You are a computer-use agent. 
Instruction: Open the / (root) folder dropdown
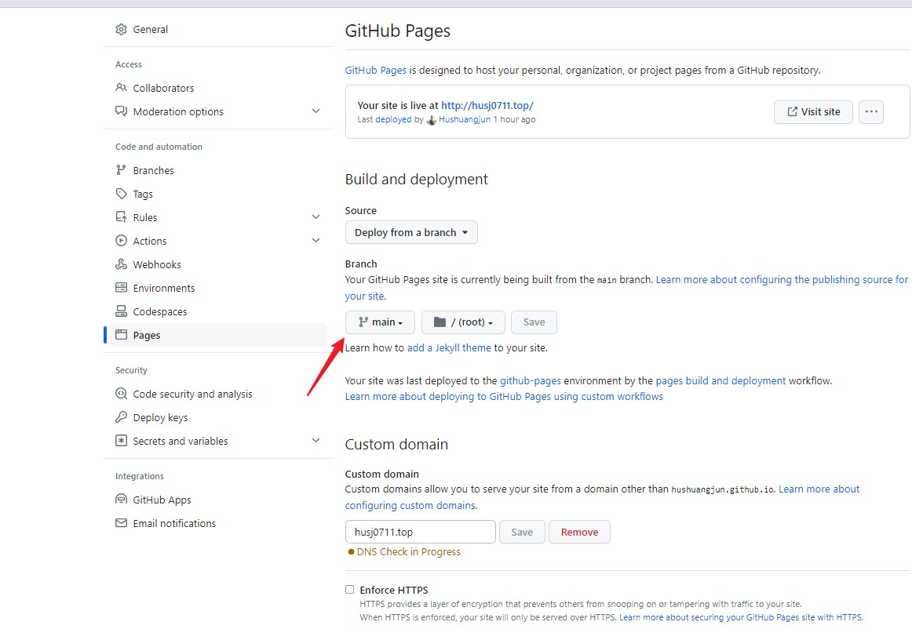click(x=463, y=322)
